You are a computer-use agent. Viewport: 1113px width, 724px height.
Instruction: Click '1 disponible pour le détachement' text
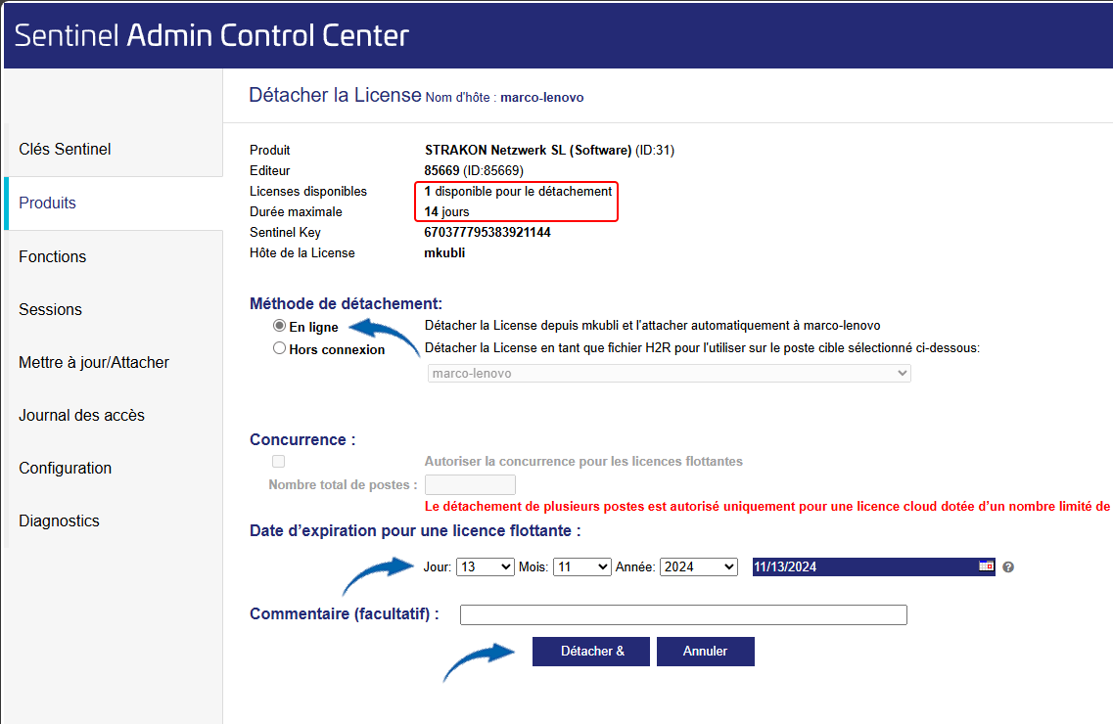click(x=518, y=191)
